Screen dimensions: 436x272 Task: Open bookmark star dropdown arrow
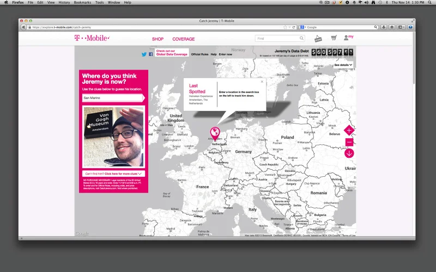coord(289,27)
